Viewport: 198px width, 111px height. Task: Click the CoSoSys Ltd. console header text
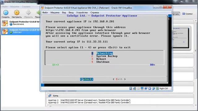point(102,16)
